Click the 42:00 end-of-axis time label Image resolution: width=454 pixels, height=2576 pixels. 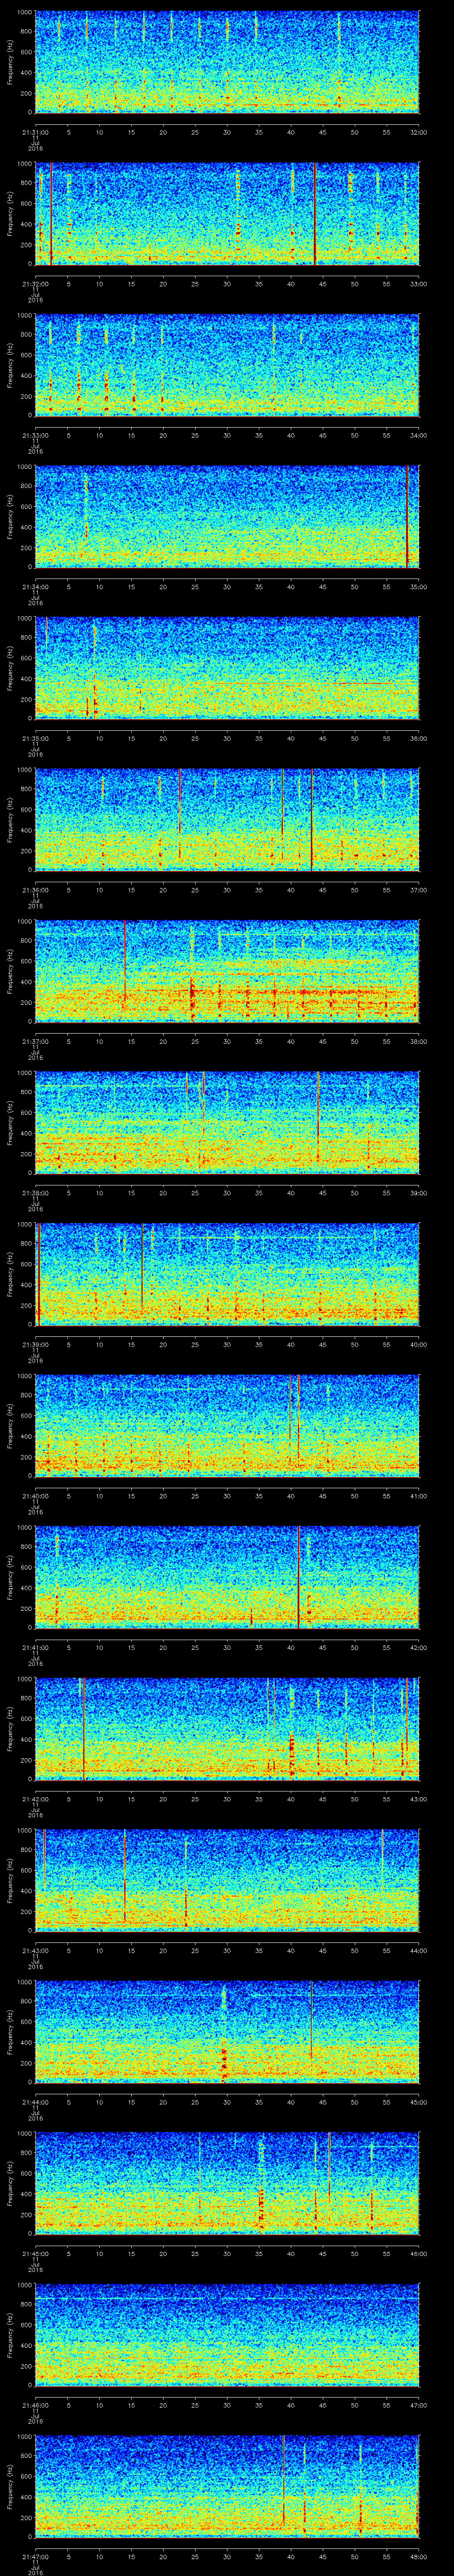click(418, 1647)
